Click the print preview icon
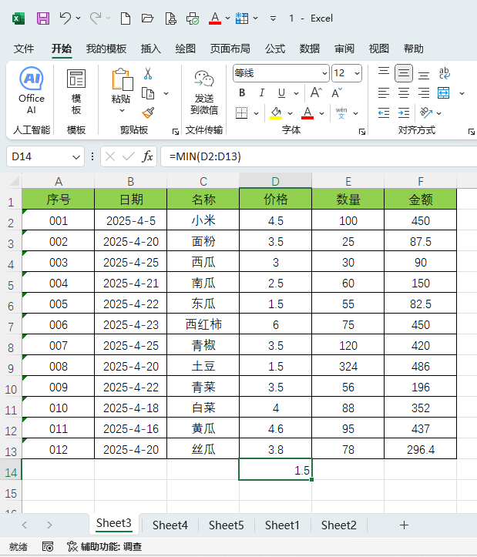Viewport: 477px width, 557px height. [170, 18]
